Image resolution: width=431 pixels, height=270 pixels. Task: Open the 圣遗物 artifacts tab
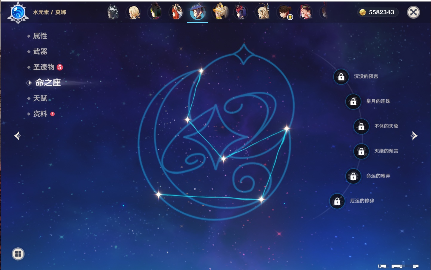pyautogui.click(x=44, y=67)
